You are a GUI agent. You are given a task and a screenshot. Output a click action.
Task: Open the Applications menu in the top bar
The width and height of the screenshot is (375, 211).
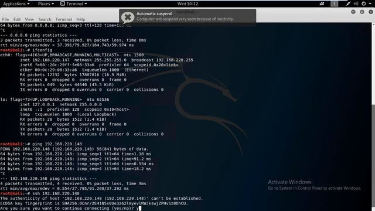tap(16, 4)
